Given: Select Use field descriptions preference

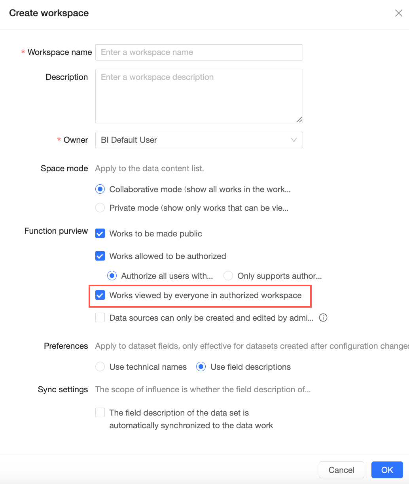Looking at the screenshot, I should tap(201, 367).
